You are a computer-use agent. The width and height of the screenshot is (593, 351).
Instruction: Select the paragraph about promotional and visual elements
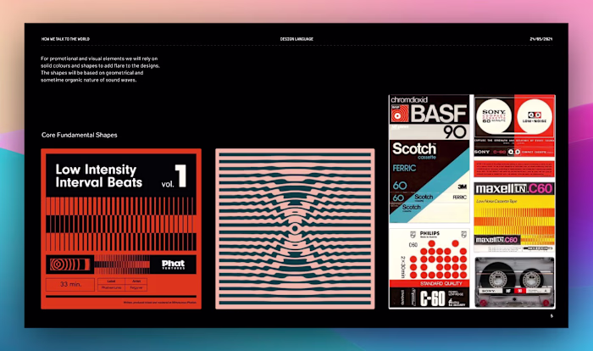tap(100, 70)
